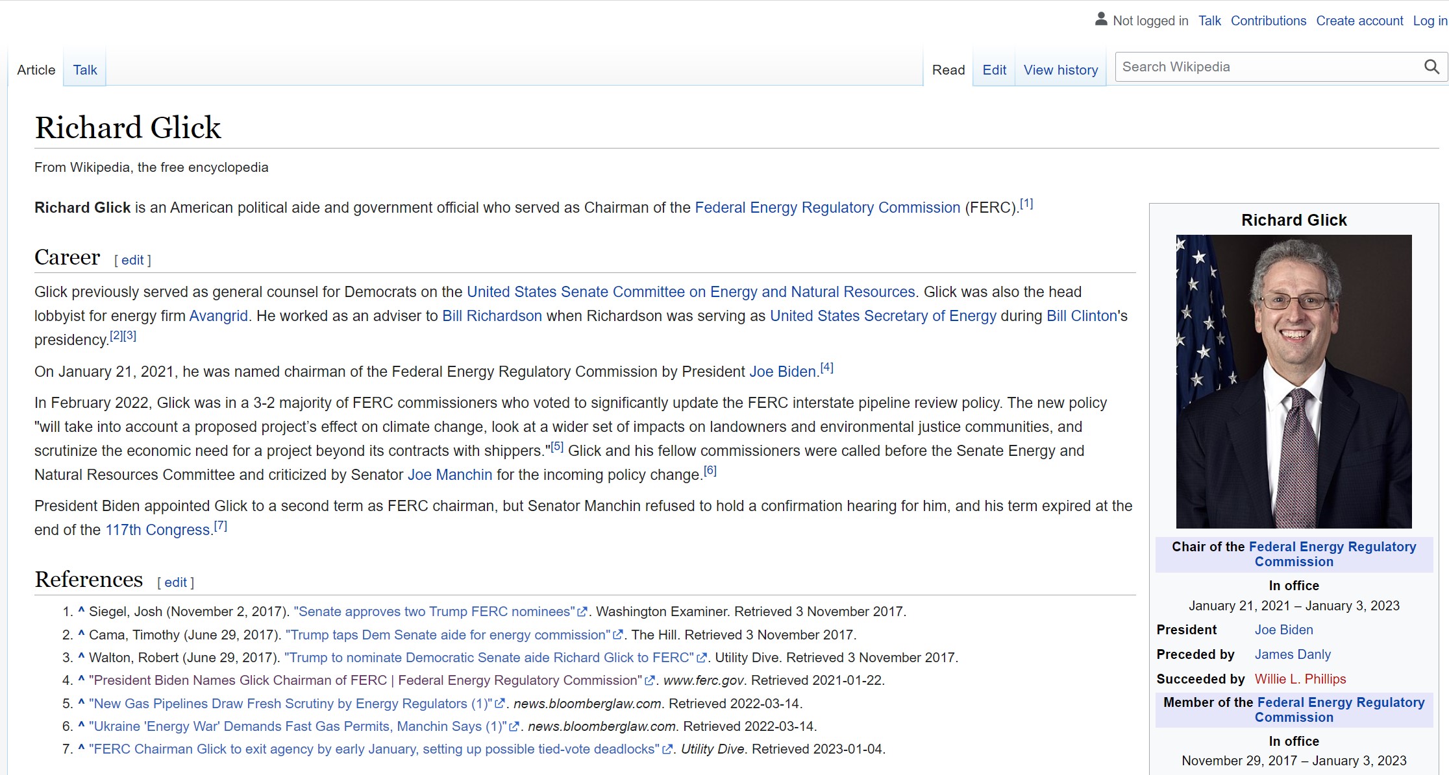
Task: Click external link icon after Cama reference title
Action: (x=618, y=635)
